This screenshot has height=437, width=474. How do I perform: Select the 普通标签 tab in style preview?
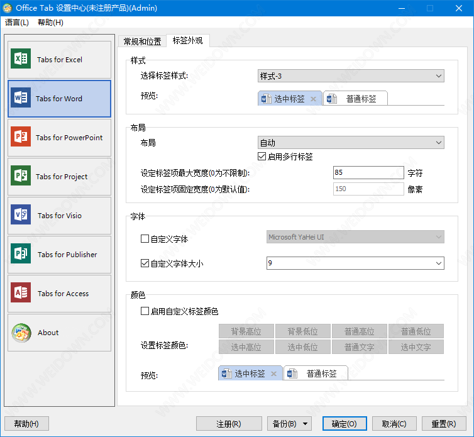pyautogui.click(x=356, y=99)
